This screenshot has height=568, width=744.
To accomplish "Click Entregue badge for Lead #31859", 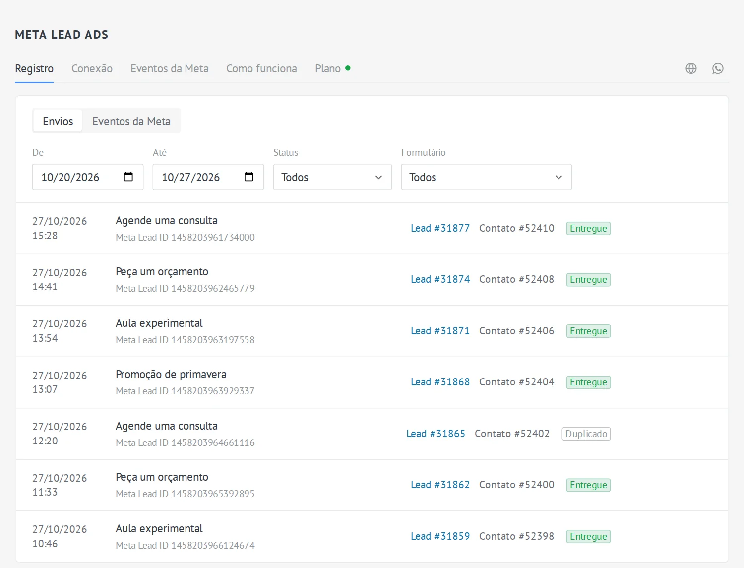I will coord(588,536).
